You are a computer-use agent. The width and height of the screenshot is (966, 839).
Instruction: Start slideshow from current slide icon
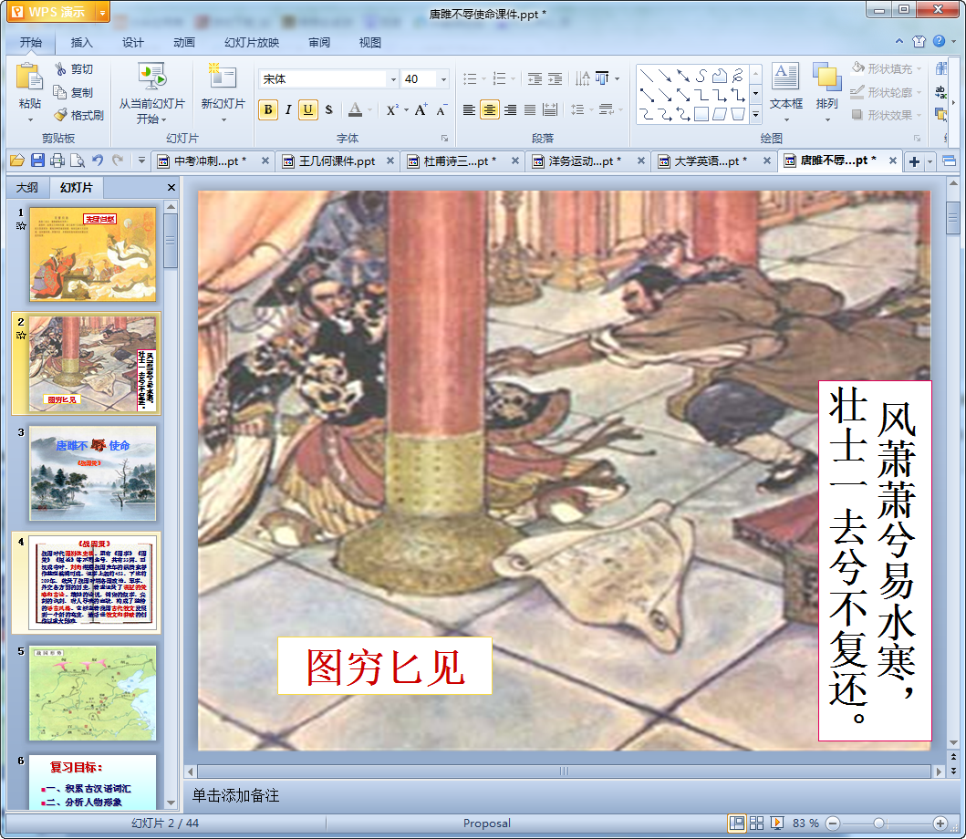pyautogui.click(x=151, y=77)
